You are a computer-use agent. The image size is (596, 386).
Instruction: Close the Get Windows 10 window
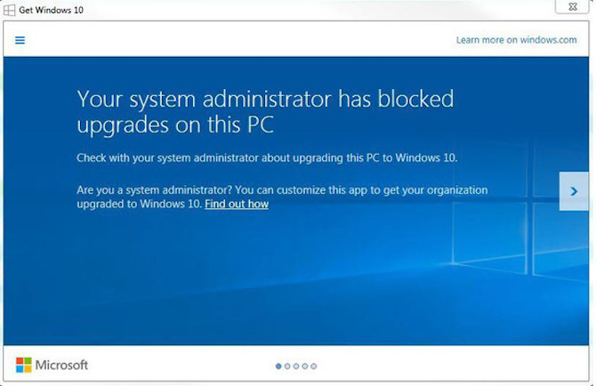(573, 6)
